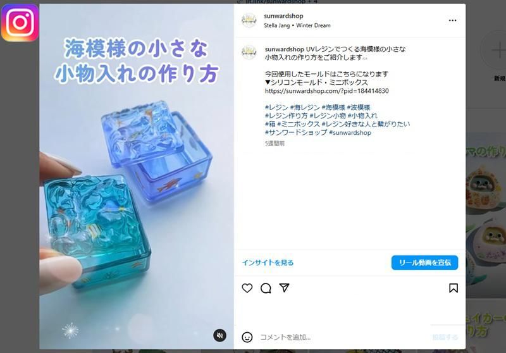Open インサイトを見る insights link
Screen dimensions: 506x353
[x=268, y=263]
